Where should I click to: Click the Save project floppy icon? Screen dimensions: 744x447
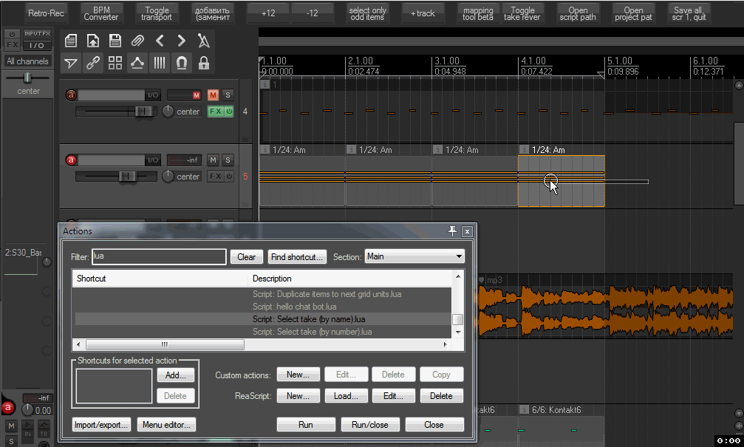coord(115,41)
